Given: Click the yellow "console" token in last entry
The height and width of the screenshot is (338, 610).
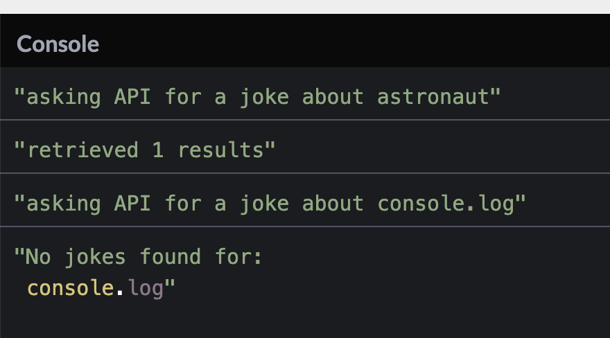Looking at the screenshot, I should (x=71, y=287).
